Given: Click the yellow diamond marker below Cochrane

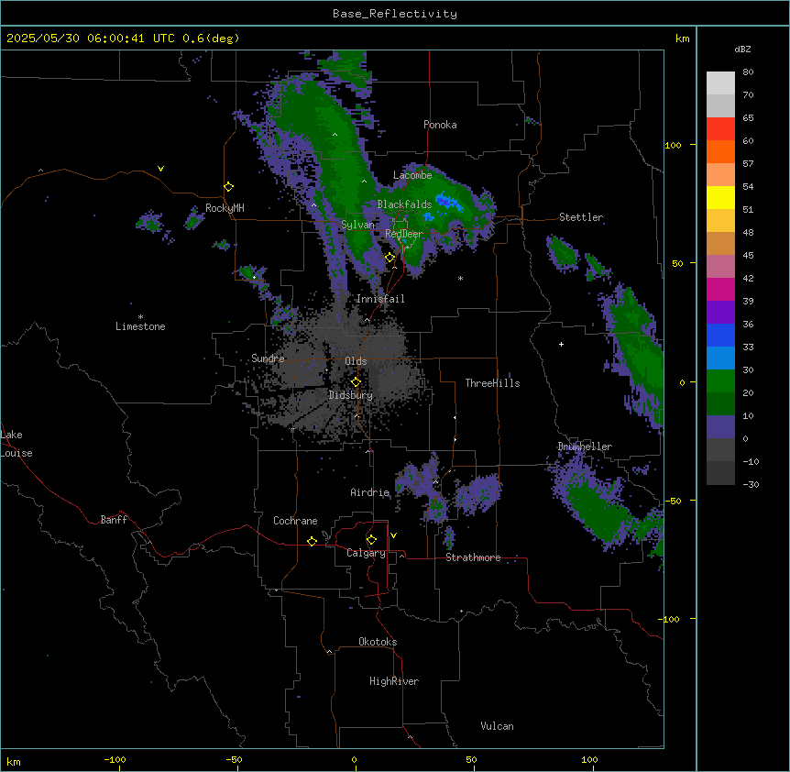Looking at the screenshot, I should (x=312, y=541).
